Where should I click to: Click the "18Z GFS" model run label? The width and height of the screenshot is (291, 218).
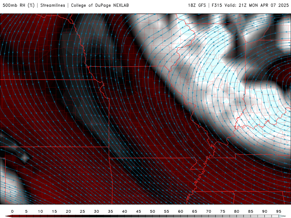click(x=197, y=5)
